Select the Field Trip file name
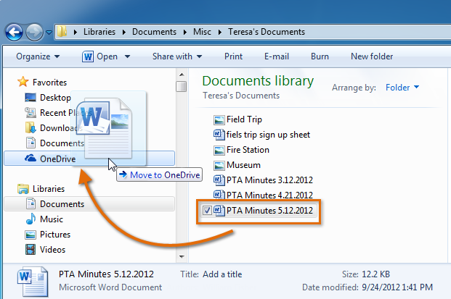Viewport: 451px width, 299px height. click(244, 119)
